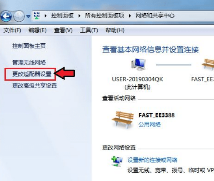Open the 帮助(H) menu
Viewport: 214px width, 181px height.
tap(115, 30)
